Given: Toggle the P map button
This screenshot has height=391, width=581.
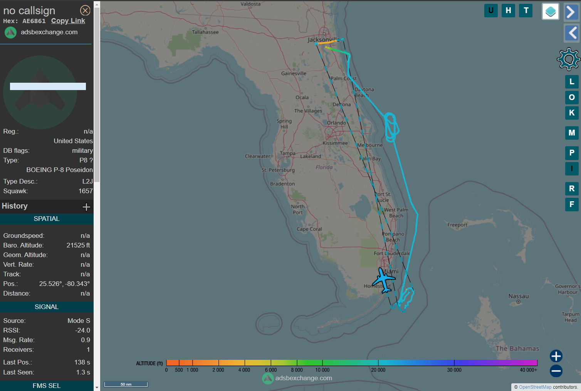Looking at the screenshot, I should point(572,153).
